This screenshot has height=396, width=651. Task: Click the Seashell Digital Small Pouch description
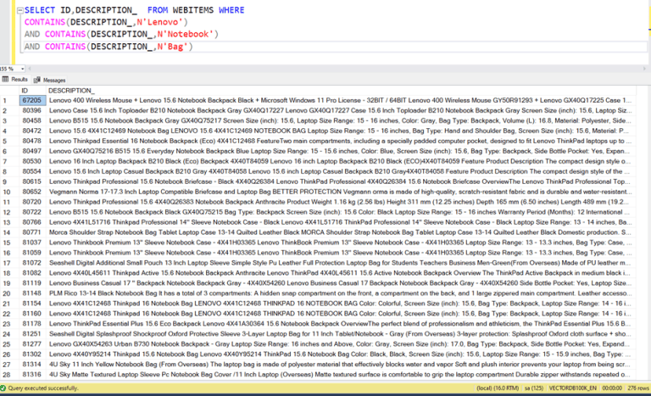(341, 263)
